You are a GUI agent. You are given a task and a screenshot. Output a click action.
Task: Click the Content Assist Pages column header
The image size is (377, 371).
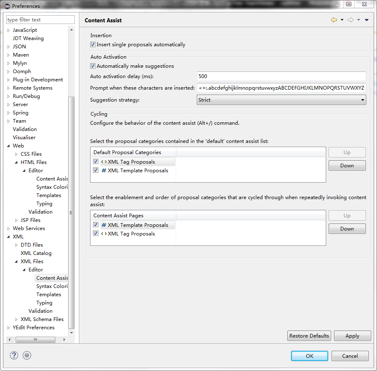pos(133,216)
